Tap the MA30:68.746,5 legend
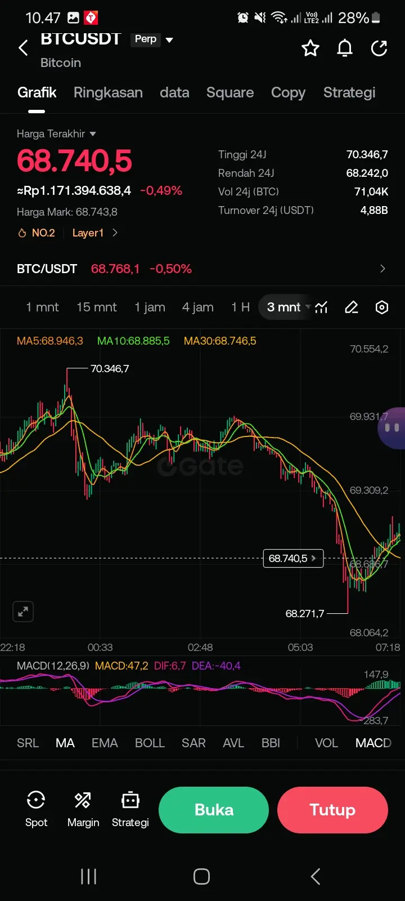405x901 pixels. (220, 341)
